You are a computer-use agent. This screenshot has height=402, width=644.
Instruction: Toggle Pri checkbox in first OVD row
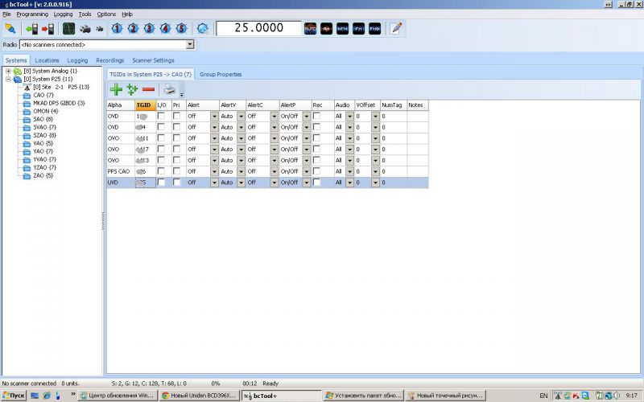pos(176,116)
